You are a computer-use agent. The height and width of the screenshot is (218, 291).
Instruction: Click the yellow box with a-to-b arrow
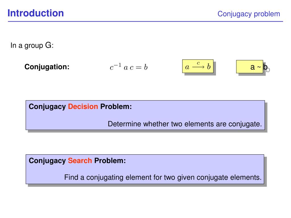tap(198, 66)
